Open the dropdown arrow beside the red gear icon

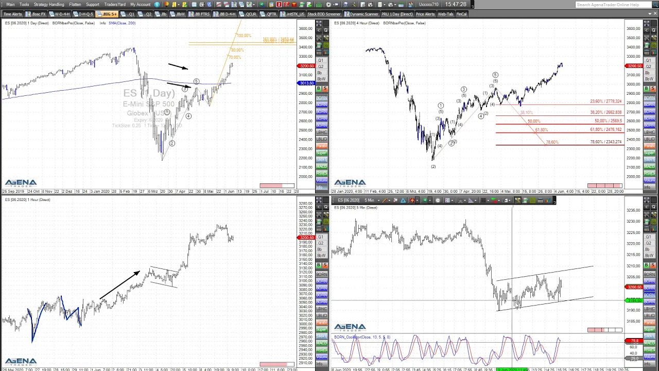tap(417, 200)
